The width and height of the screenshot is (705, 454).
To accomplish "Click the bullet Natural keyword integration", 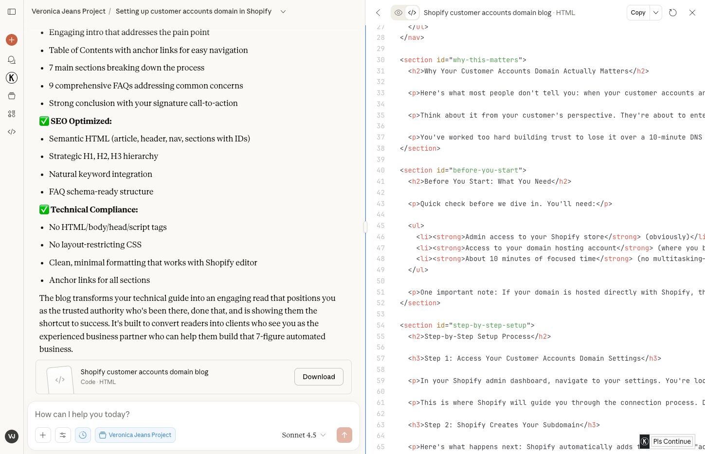I will (x=101, y=174).
